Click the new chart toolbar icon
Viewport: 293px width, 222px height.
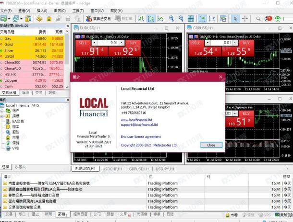coord(3,18)
